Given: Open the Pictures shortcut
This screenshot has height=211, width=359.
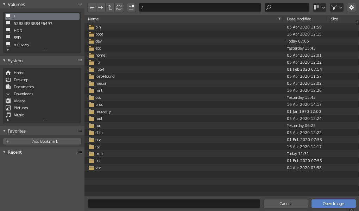Looking at the screenshot, I should [x=21, y=108].
